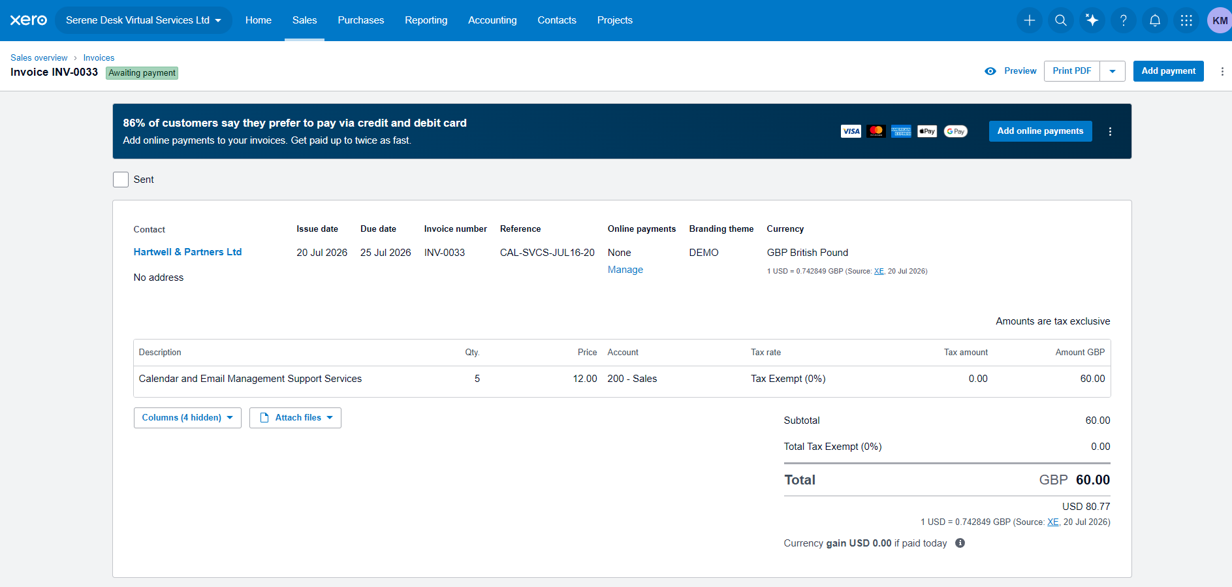Open the Hartwell & Partners Ltd contact link

coord(187,252)
